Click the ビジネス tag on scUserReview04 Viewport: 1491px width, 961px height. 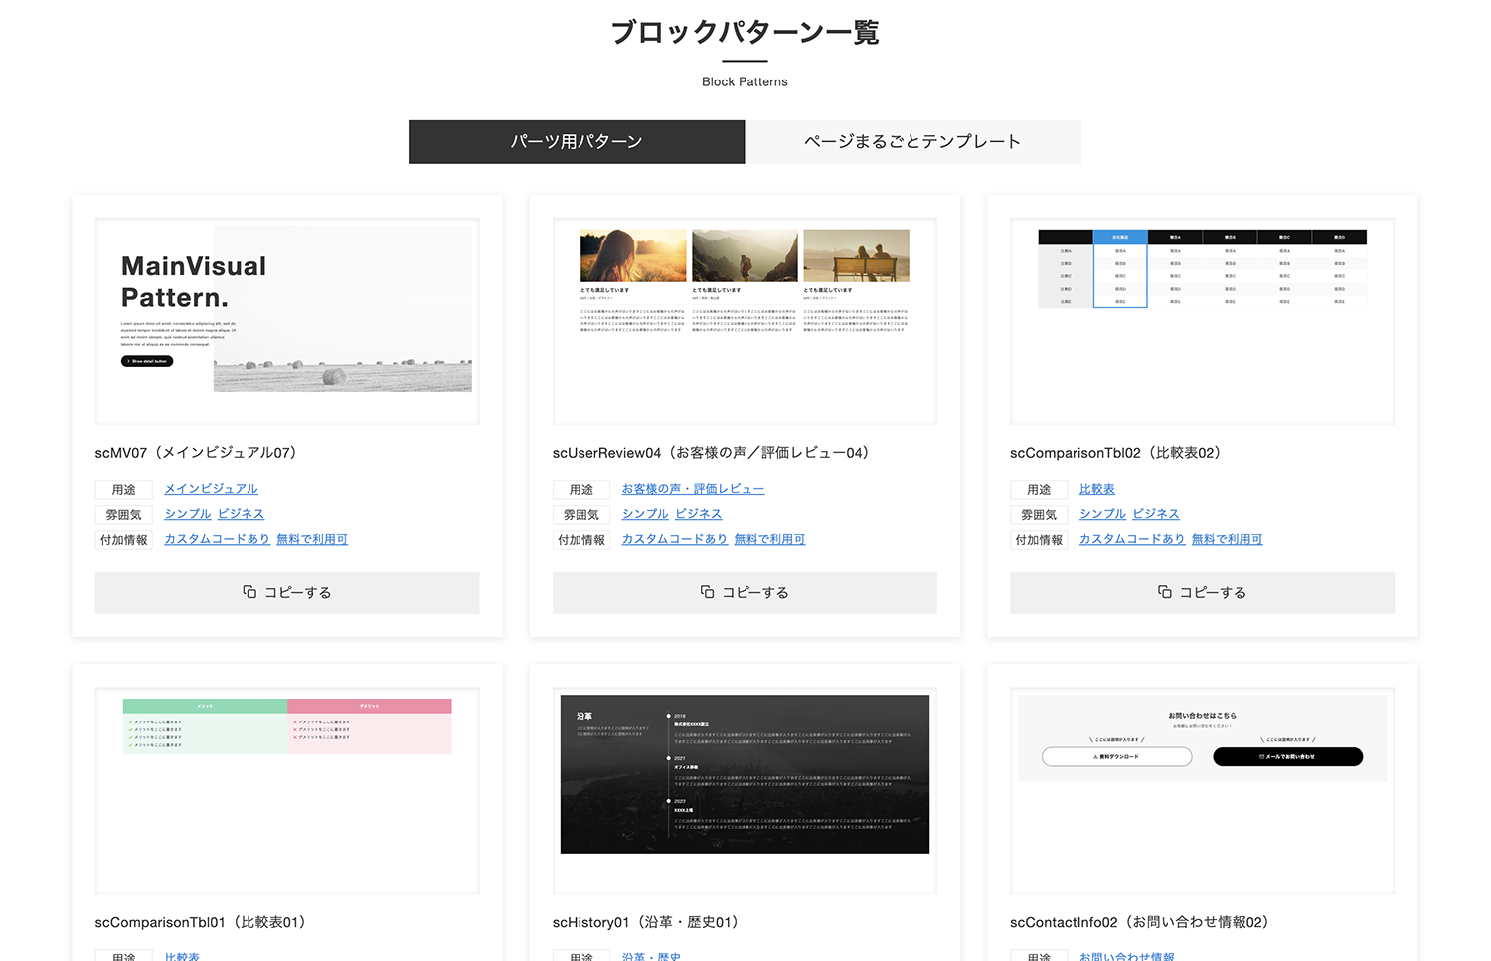[x=699, y=513]
